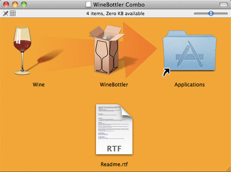Click the "Readme.rtf" file name label
The width and height of the screenshot is (231, 172).
114,164
